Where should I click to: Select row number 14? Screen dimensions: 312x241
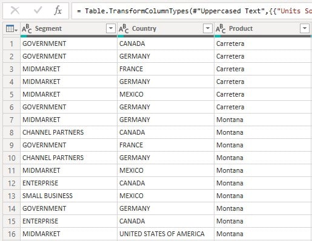12,208
